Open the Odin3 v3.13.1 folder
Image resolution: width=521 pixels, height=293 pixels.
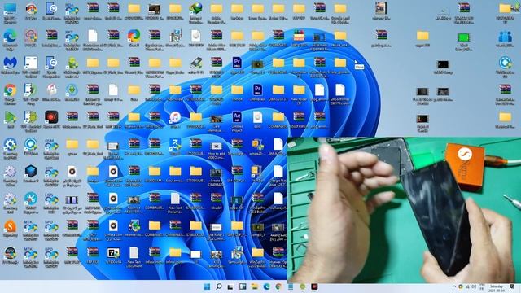278,90
